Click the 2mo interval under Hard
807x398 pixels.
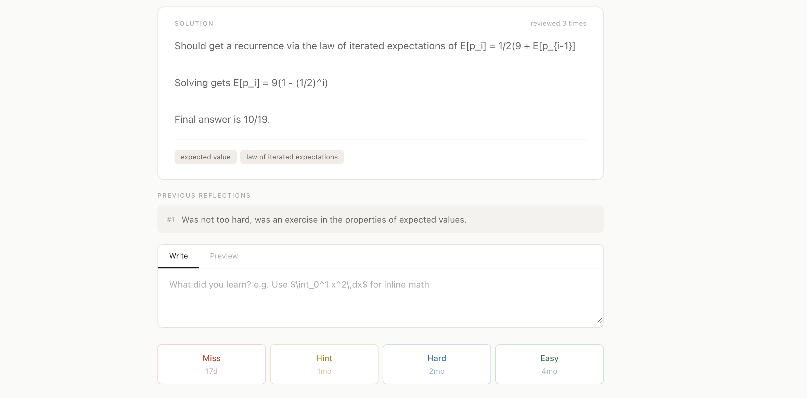point(436,371)
